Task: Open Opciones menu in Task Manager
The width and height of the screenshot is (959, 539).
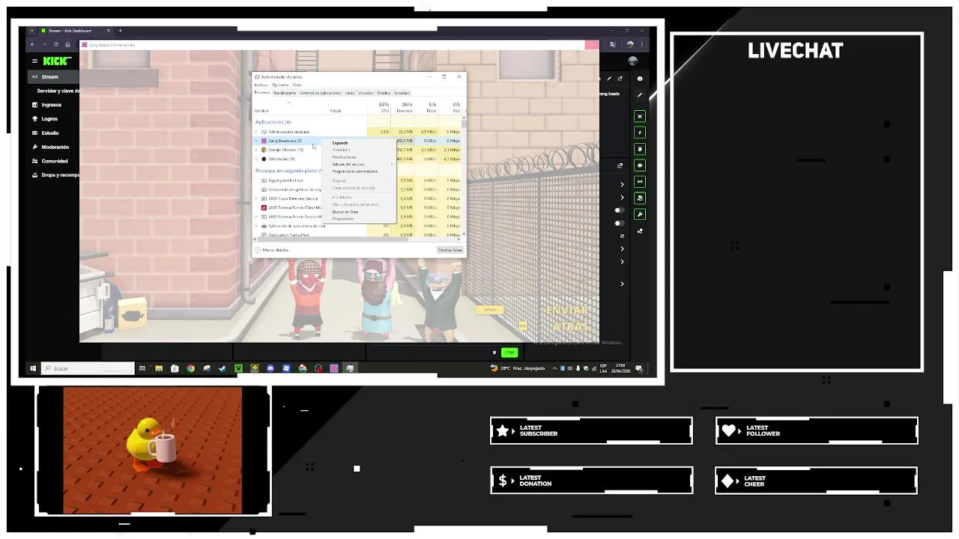Action: click(x=279, y=85)
